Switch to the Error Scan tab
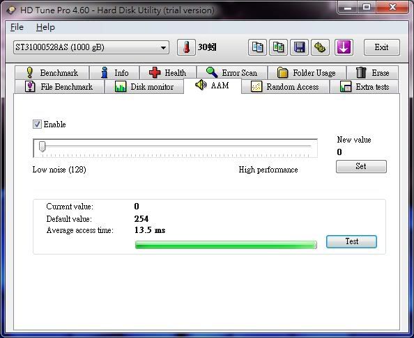Screen dimensions: 414x338 tap(232, 72)
